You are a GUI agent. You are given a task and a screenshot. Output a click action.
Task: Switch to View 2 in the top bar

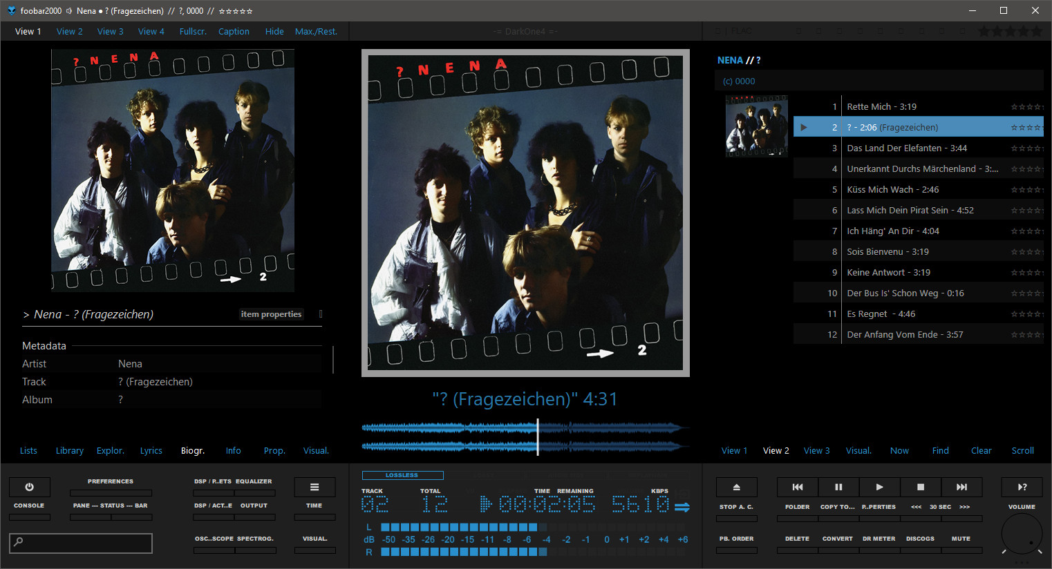(x=69, y=31)
